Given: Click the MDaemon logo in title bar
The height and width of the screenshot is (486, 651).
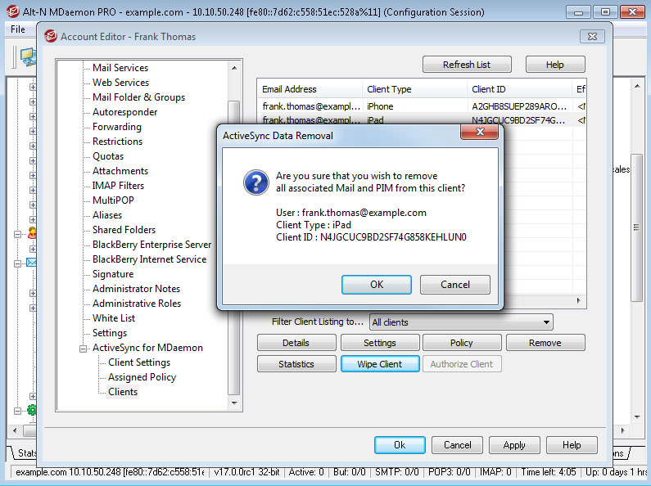Looking at the screenshot, I should click(x=13, y=11).
